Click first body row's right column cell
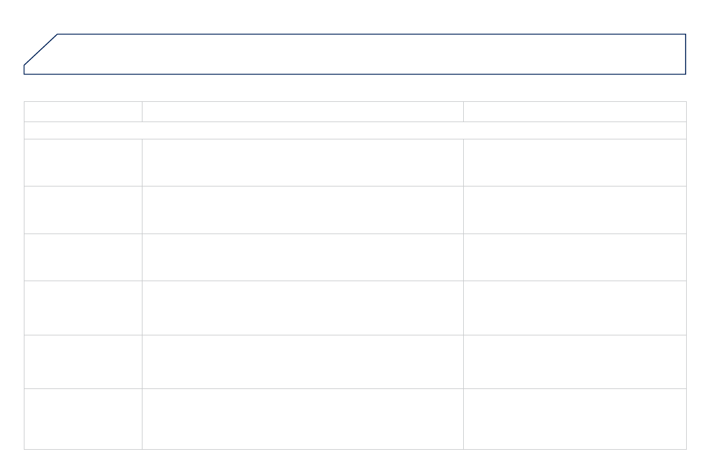The image size is (710, 473). tap(574, 163)
